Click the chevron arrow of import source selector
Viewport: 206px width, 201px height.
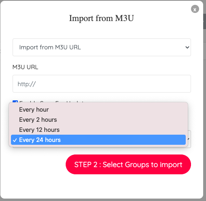(187, 47)
